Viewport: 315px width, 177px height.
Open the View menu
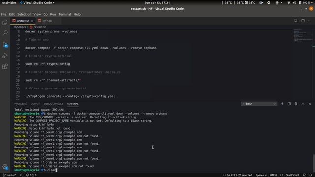click(37, 14)
